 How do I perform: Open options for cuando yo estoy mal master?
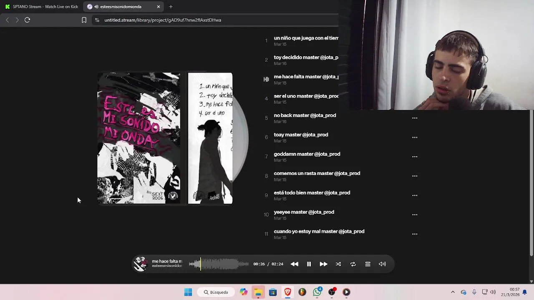click(415, 234)
